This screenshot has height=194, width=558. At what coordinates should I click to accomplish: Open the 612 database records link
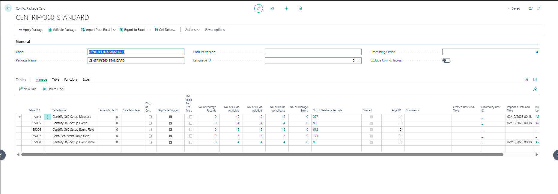315,130
